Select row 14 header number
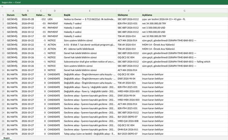 (3, 70)
